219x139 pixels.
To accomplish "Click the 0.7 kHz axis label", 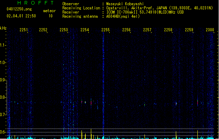I will point(3,115).
